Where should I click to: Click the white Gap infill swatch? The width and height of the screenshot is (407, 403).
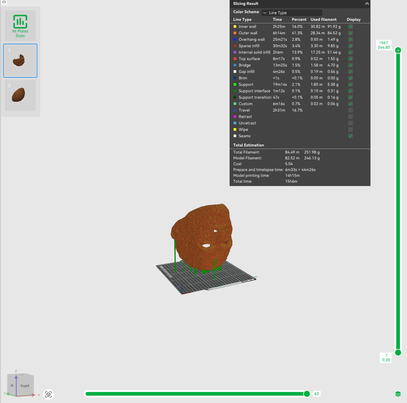tap(235, 72)
